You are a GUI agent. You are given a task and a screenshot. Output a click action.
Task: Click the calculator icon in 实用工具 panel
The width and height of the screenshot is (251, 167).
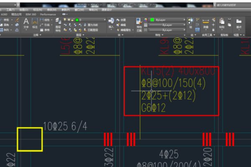pyautogui.click(x=213, y=30)
